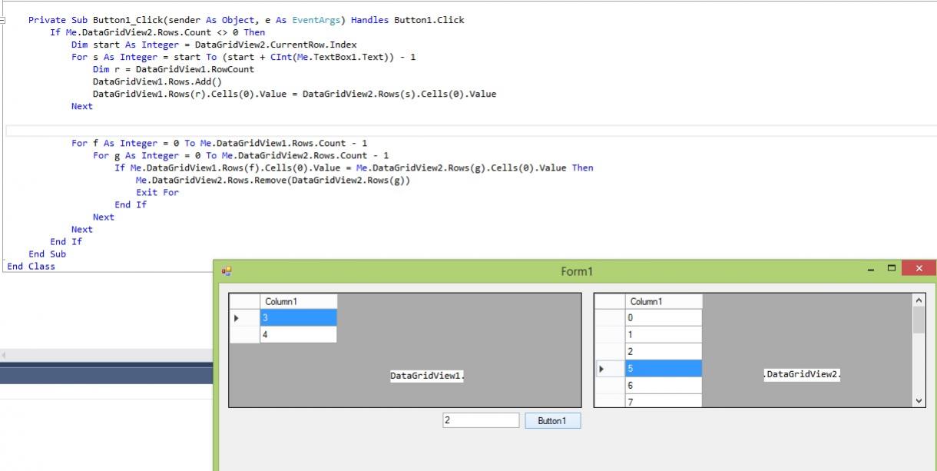
Task: Select the cell with value 0 in right grid
Action: tap(664, 318)
